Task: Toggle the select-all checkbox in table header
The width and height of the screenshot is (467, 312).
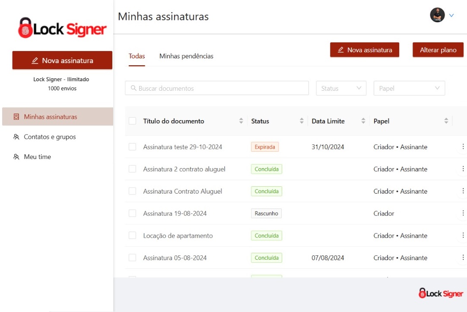Action: click(x=133, y=121)
